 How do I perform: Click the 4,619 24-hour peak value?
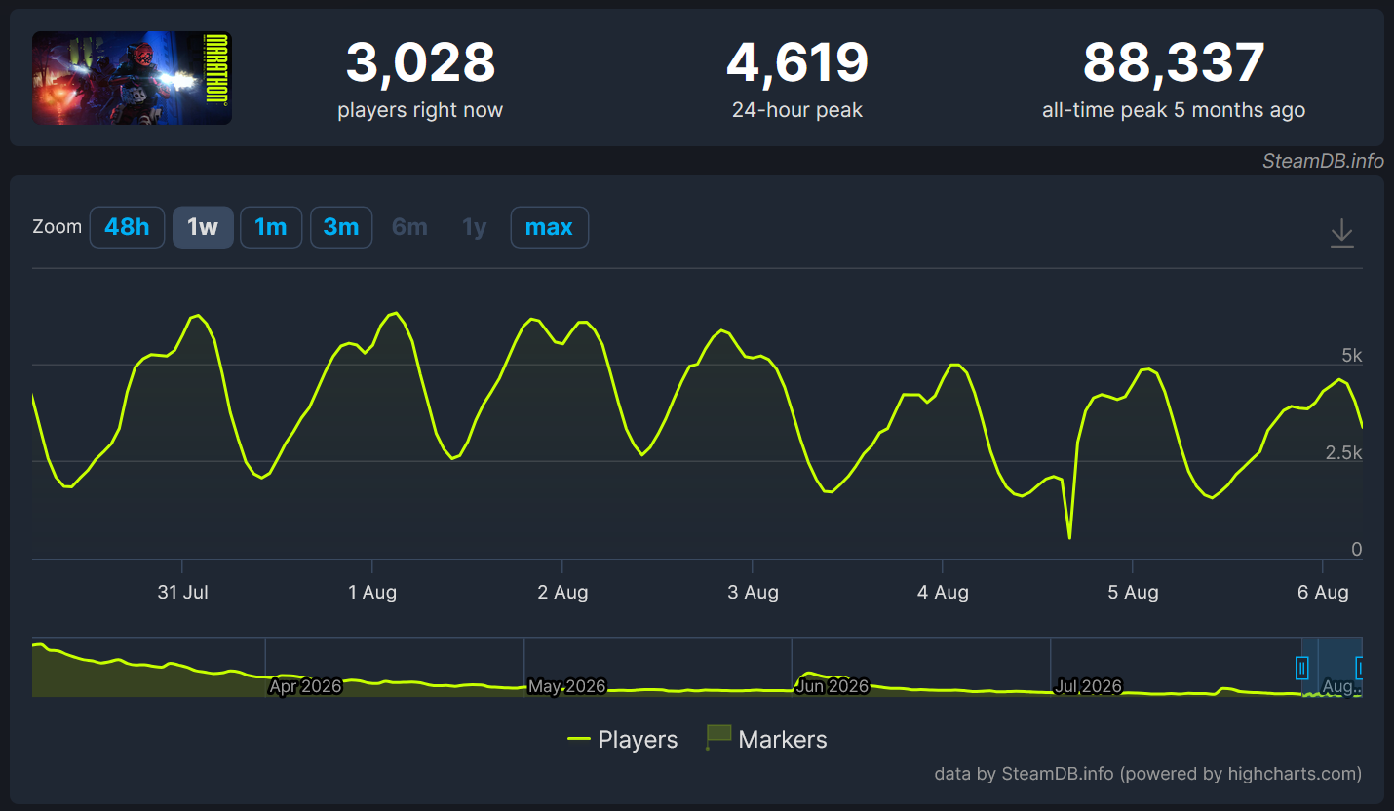pyautogui.click(x=797, y=63)
